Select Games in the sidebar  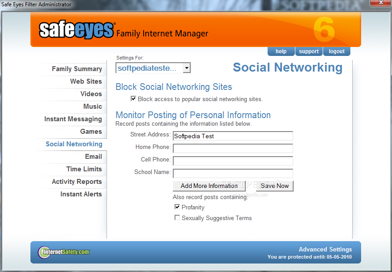pos(91,132)
